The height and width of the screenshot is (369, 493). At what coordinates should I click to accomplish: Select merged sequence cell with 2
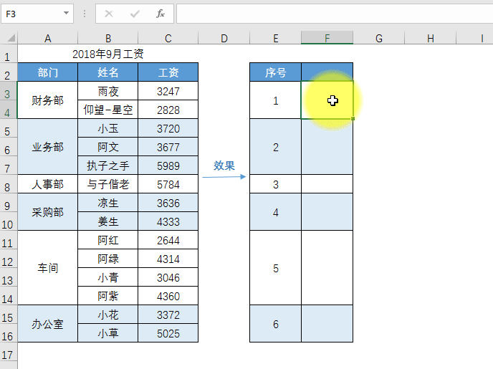[x=275, y=147]
